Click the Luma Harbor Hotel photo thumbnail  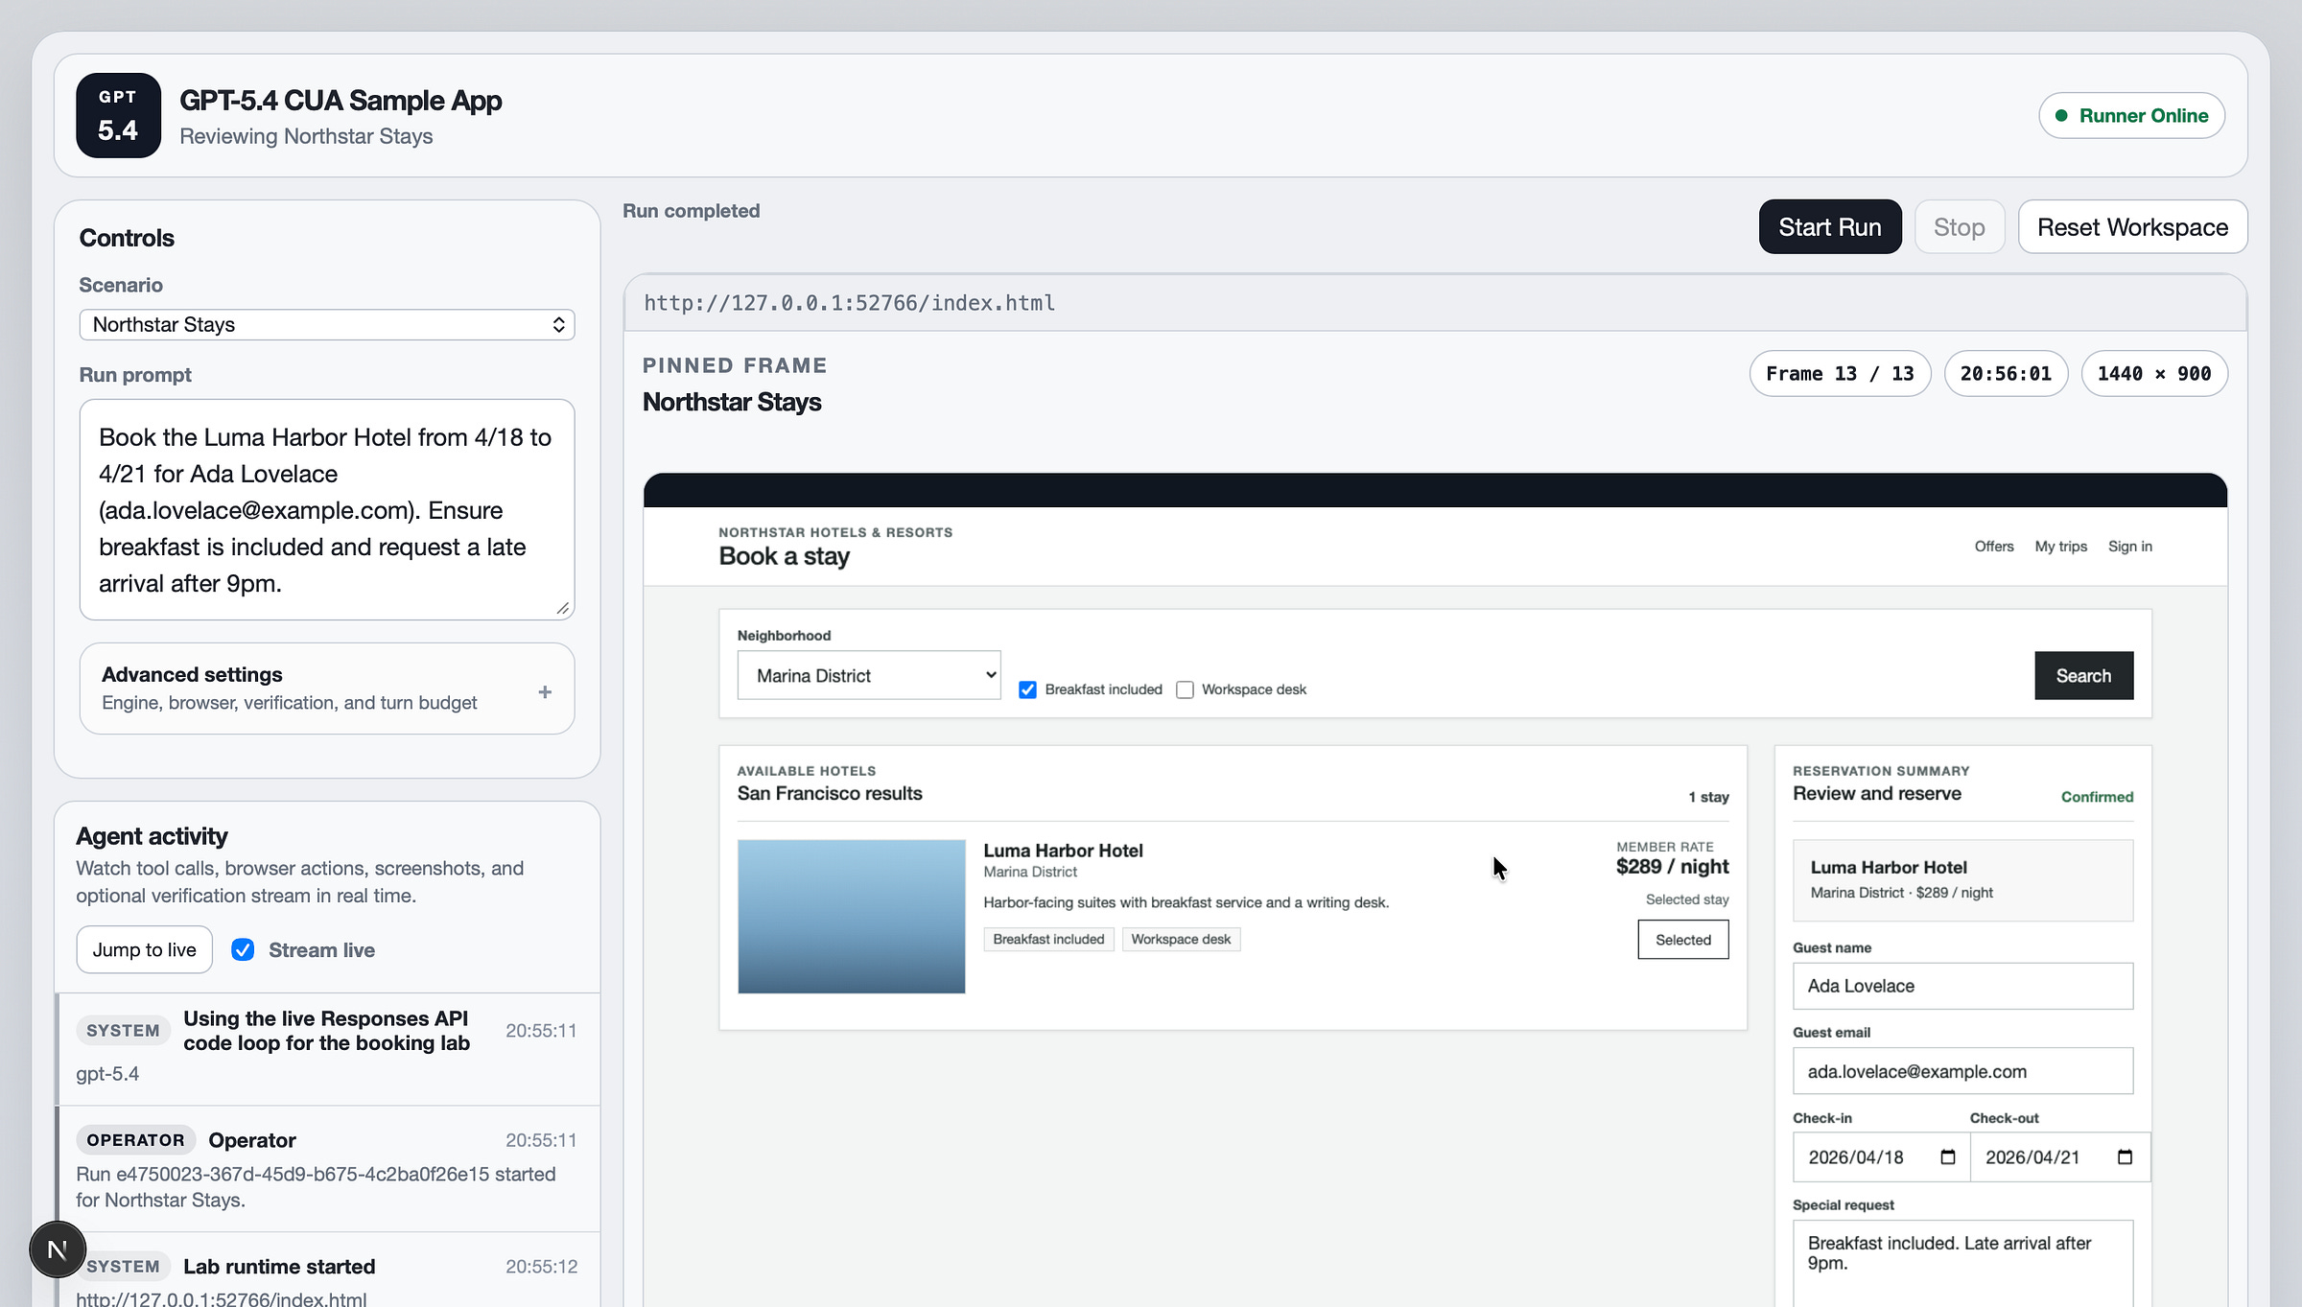point(851,916)
